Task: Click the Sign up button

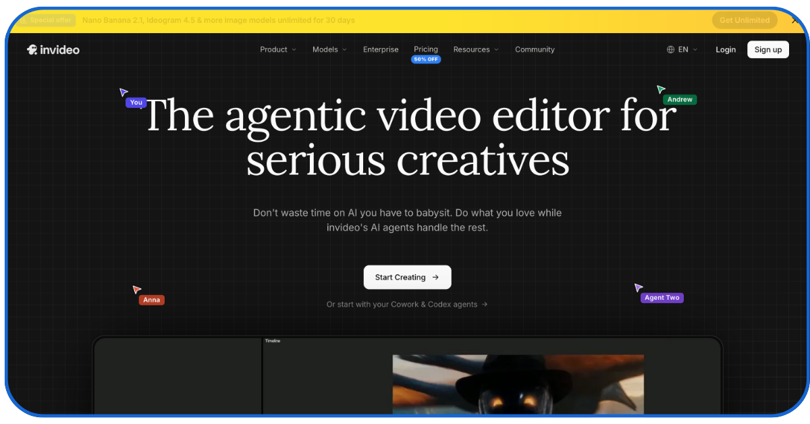Action: pyautogui.click(x=768, y=49)
